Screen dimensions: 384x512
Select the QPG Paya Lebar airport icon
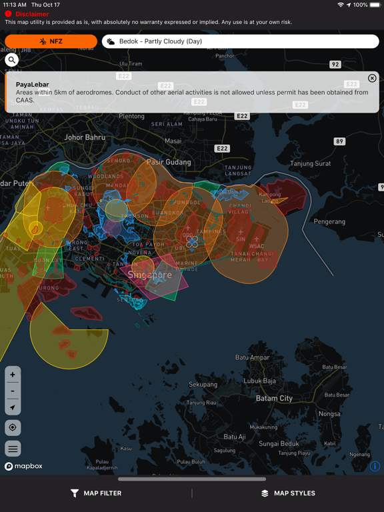point(188,227)
